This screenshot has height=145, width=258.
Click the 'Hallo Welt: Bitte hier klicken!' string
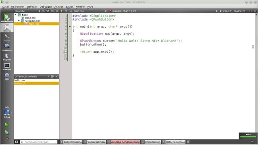tap(147, 41)
